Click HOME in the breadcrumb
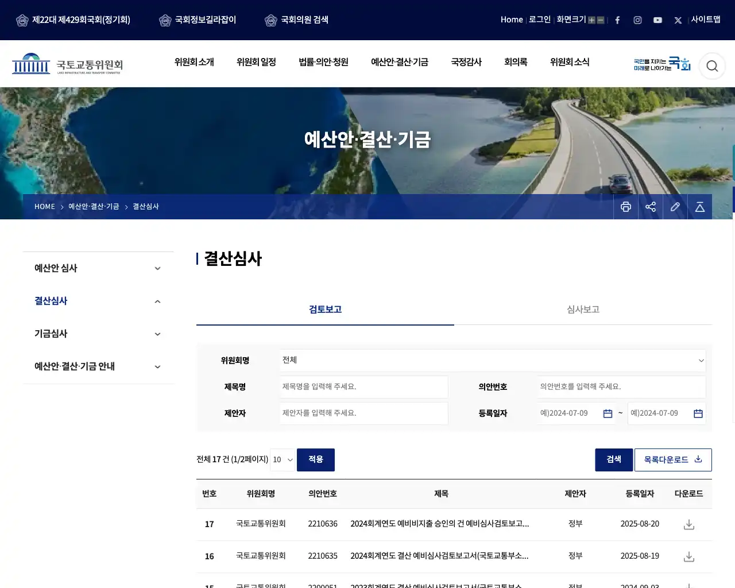 pos(45,207)
